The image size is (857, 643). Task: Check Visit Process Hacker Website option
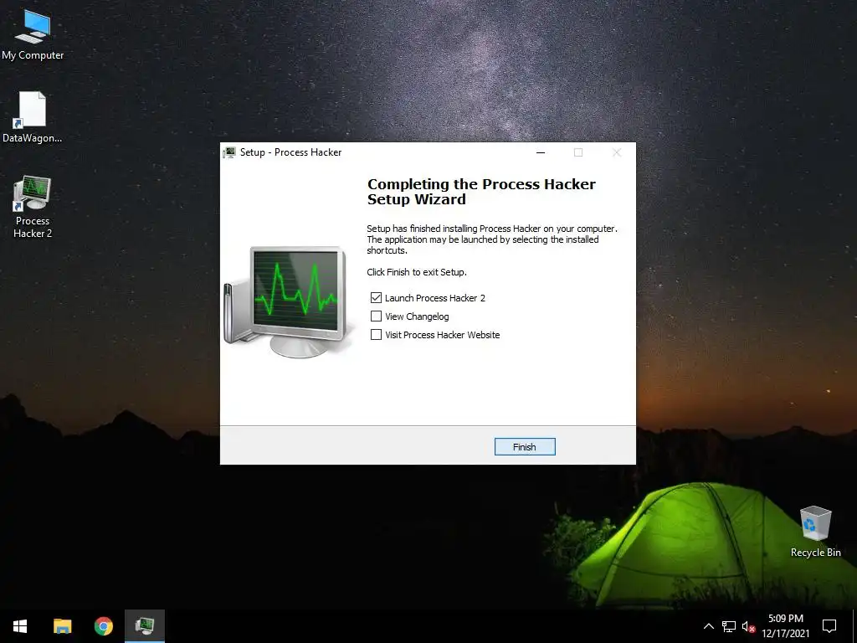point(376,335)
